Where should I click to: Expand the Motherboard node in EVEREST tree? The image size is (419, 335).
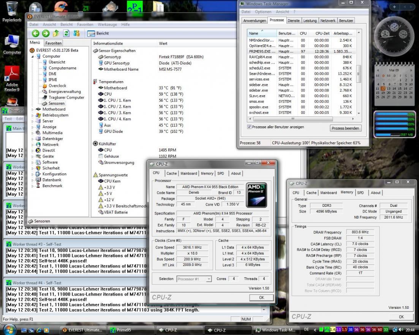(x=33, y=109)
